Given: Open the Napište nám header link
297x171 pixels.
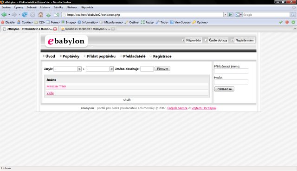Looking at the screenshot, I should pos(245,40).
